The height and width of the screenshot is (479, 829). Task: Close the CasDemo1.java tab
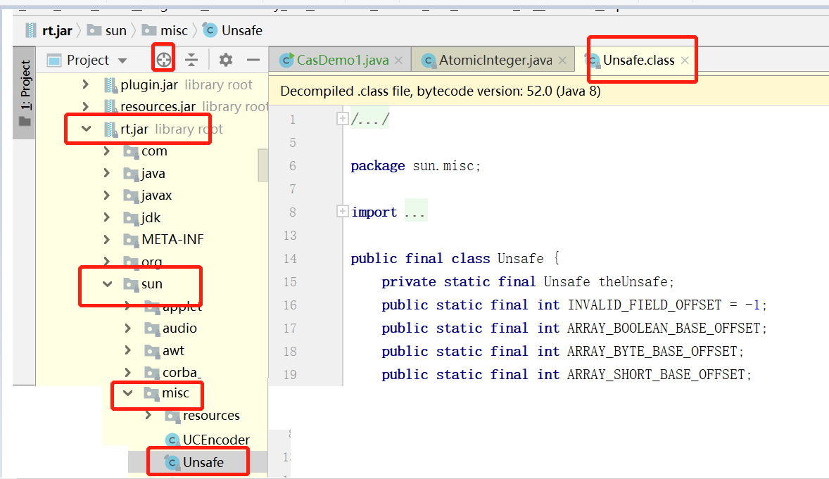(399, 60)
